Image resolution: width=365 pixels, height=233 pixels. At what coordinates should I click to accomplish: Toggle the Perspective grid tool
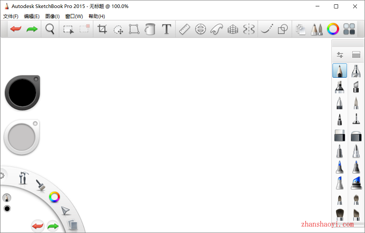(x=232, y=29)
